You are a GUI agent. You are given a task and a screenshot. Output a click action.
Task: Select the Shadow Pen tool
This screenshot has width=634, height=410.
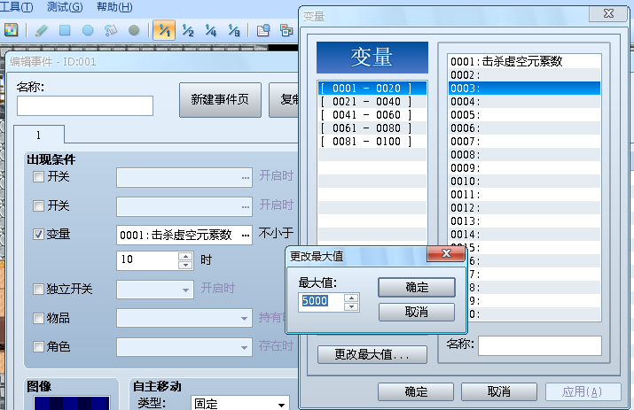click(134, 30)
